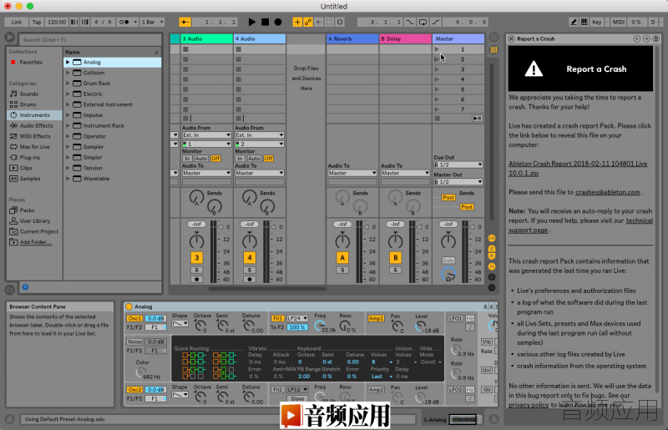Toggle the In/Out section selector
The image size is (668, 430).
(492, 238)
